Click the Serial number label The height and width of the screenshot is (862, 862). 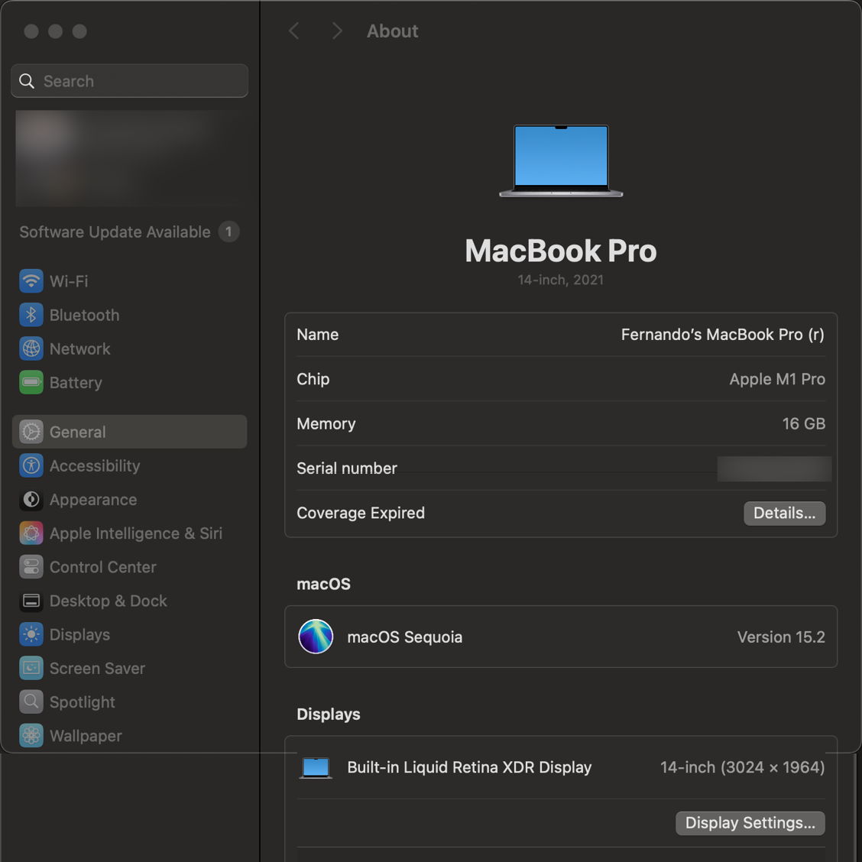pyautogui.click(x=347, y=468)
